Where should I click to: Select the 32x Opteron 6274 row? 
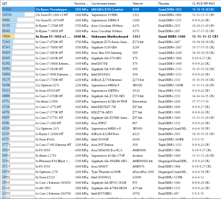click(111, 85)
